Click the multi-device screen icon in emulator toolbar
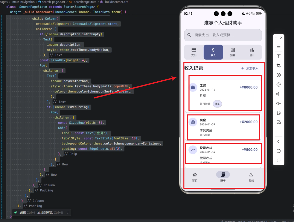294x222 pixels. click(279, 122)
